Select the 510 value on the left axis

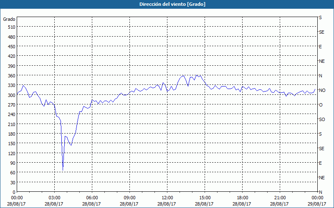[x=12, y=27]
